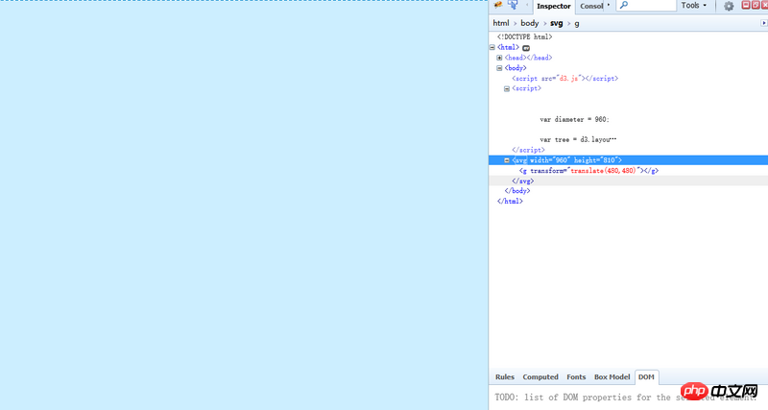Switch to the Console tab
The width and height of the screenshot is (768, 410).
(591, 7)
